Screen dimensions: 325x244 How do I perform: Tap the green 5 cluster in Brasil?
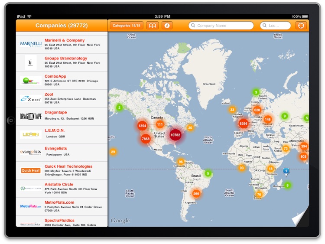coord(208,173)
